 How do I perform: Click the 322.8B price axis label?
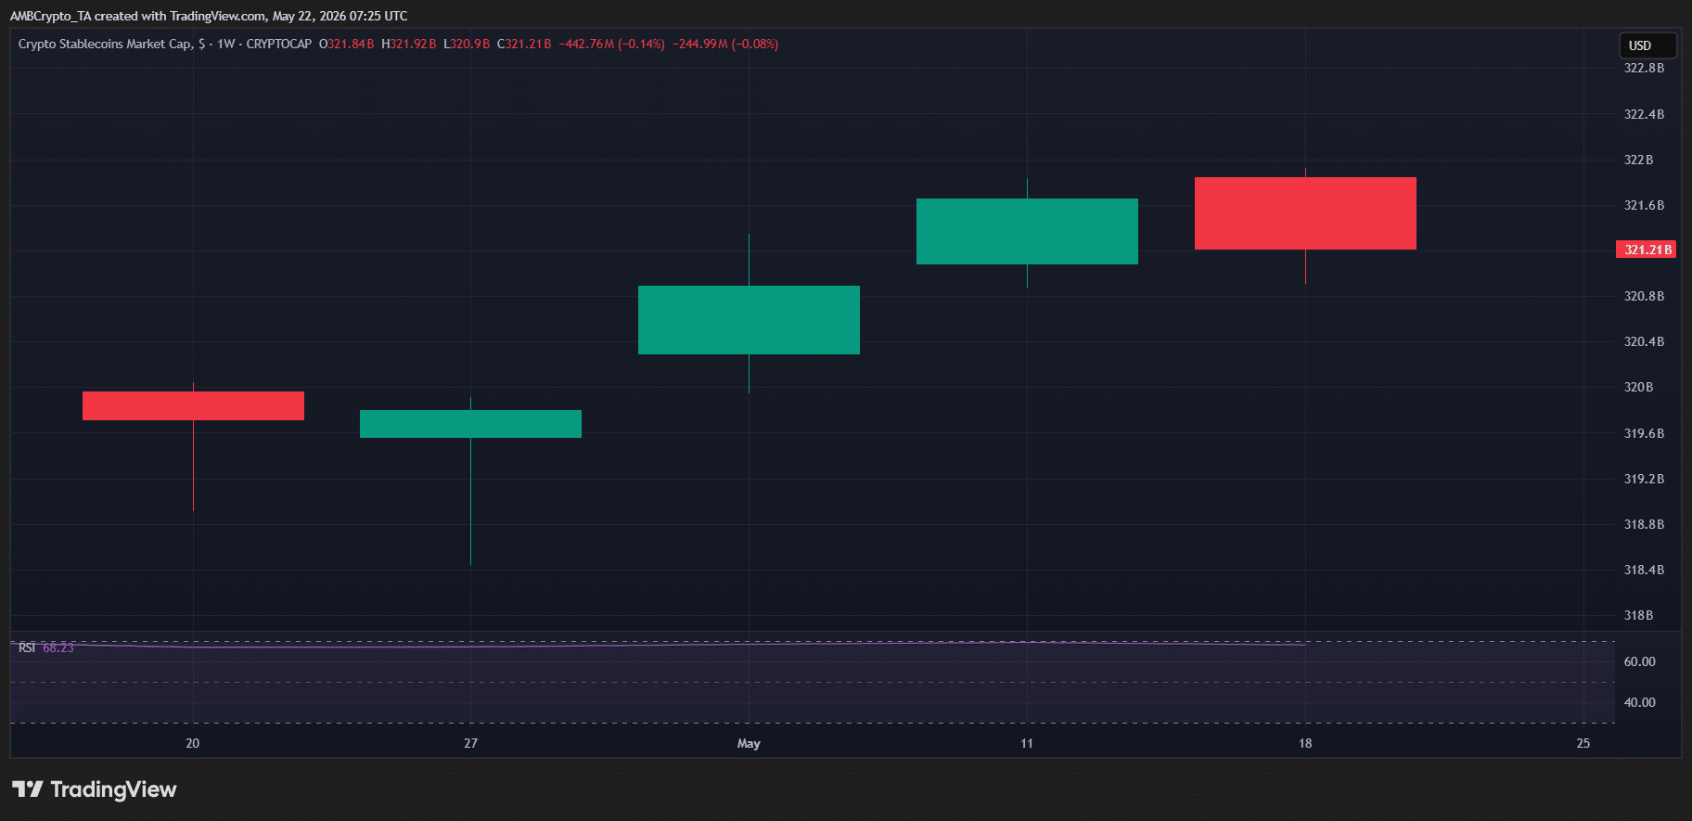(1644, 69)
